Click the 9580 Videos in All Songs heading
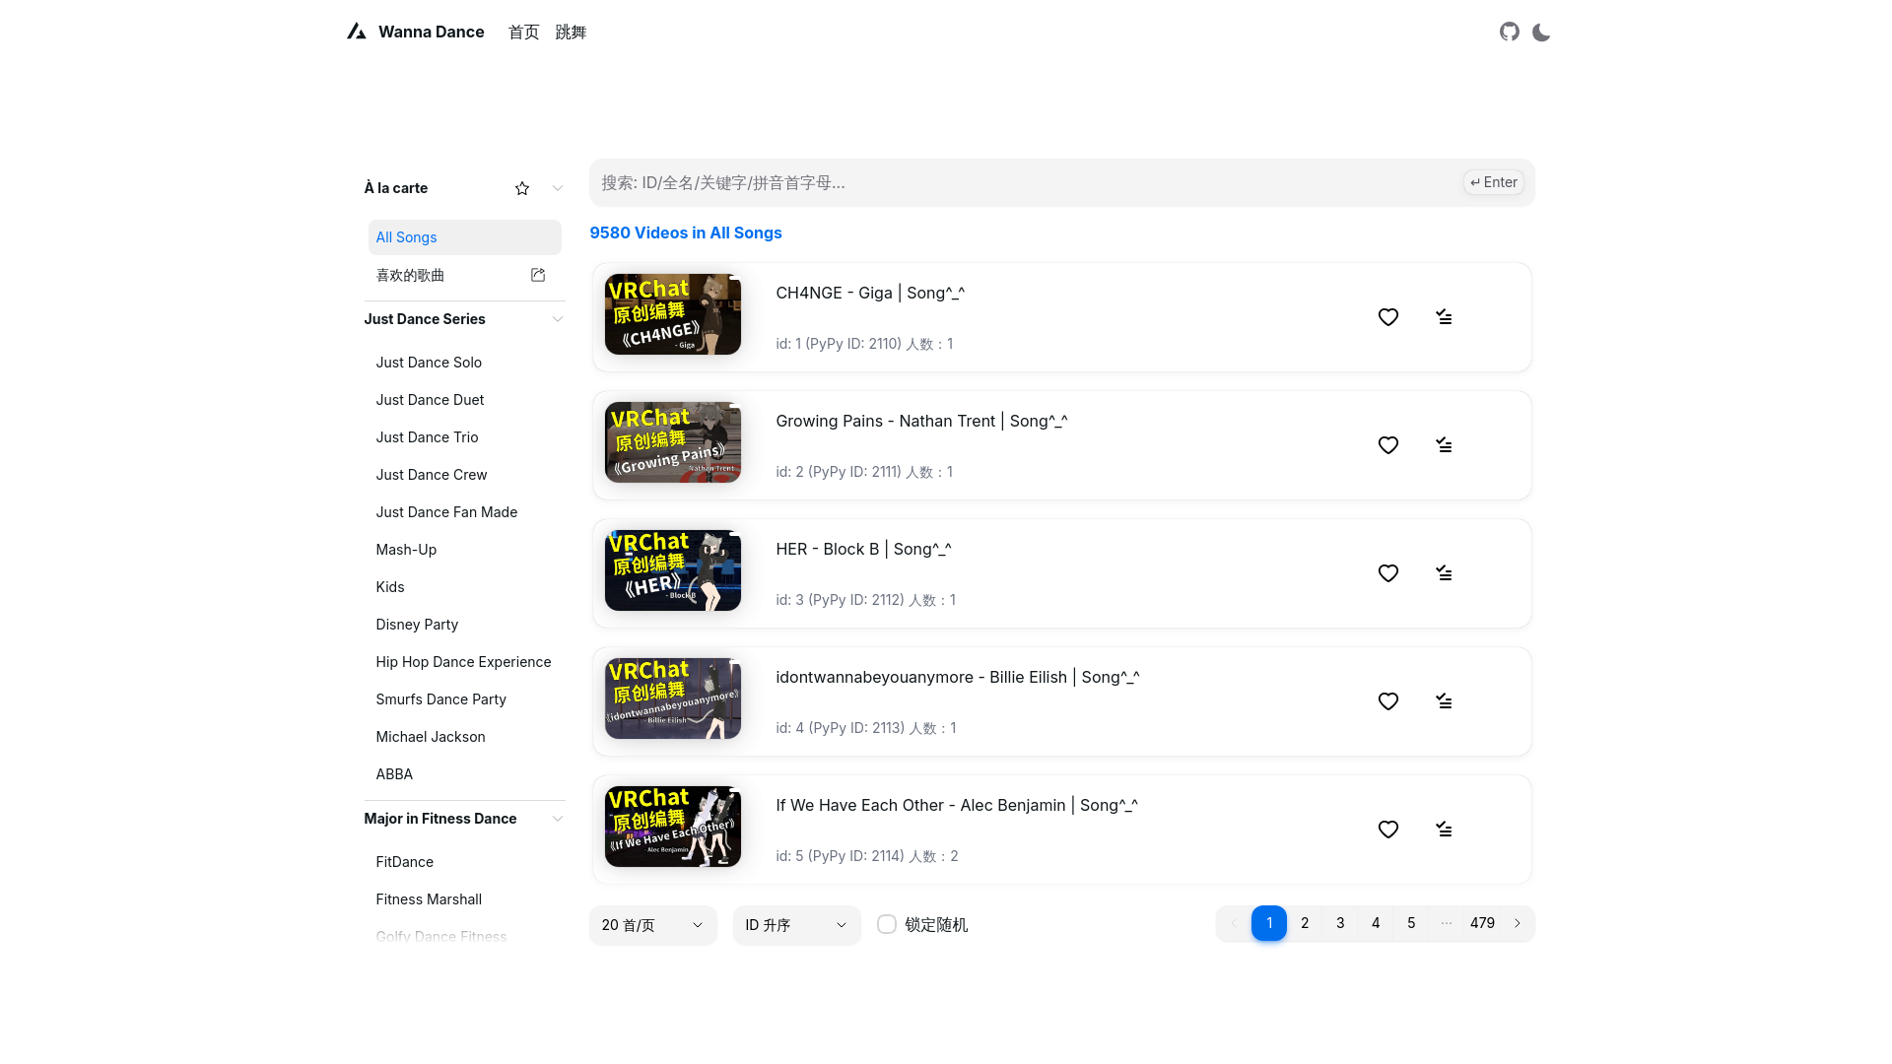 pyautogui.click(x=686, y=233)
